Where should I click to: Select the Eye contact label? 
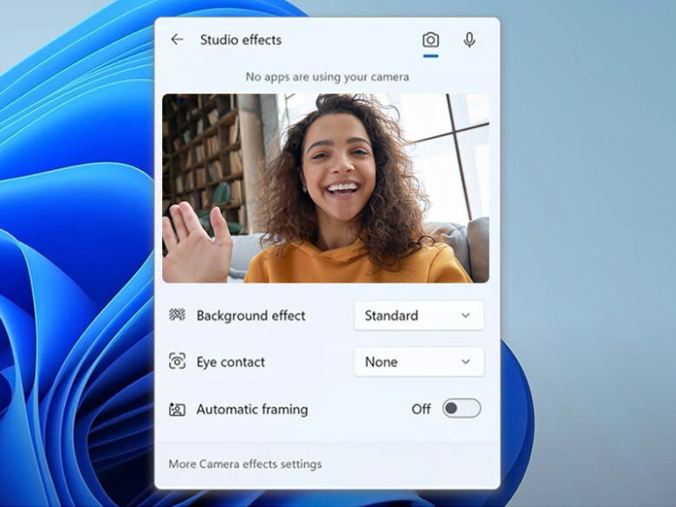pyautogui.click(x=231, y=362)
